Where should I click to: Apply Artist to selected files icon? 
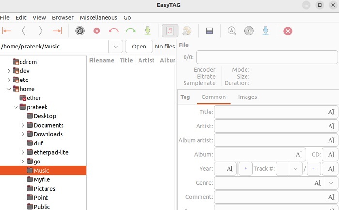pyautogui.click(x=331, y=126)
